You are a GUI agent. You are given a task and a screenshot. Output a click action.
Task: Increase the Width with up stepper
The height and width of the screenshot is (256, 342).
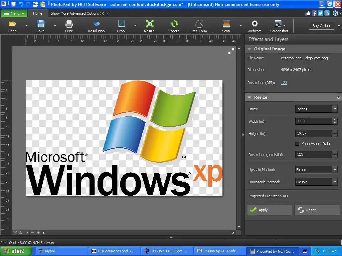335,119
